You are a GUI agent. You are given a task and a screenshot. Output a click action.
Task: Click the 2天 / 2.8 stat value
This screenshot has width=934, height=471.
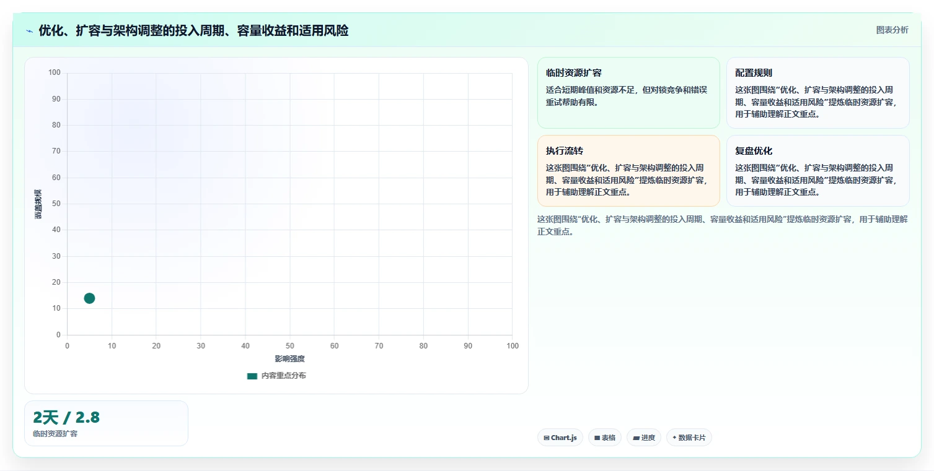point(66,418)
